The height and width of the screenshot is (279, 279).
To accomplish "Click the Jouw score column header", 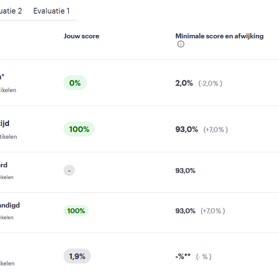I will point(81,36).
